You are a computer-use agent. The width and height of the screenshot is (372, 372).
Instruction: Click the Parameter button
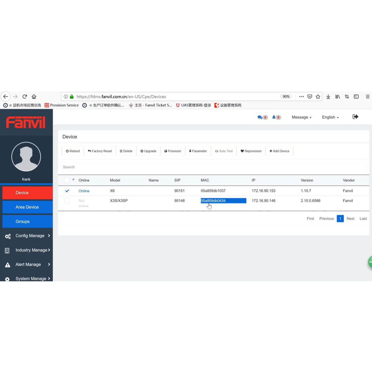tap(198, 151)
